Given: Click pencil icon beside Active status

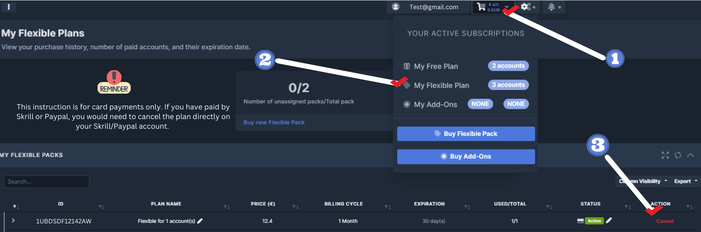Looking at the screenshot, I should click(609, 220).
